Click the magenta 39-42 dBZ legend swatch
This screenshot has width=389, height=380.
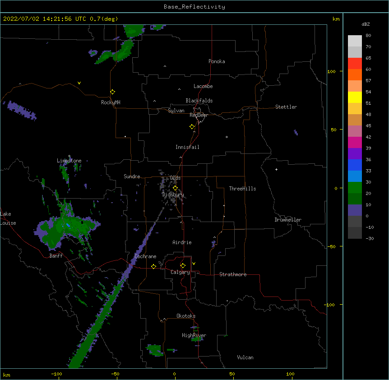(355, 143)
